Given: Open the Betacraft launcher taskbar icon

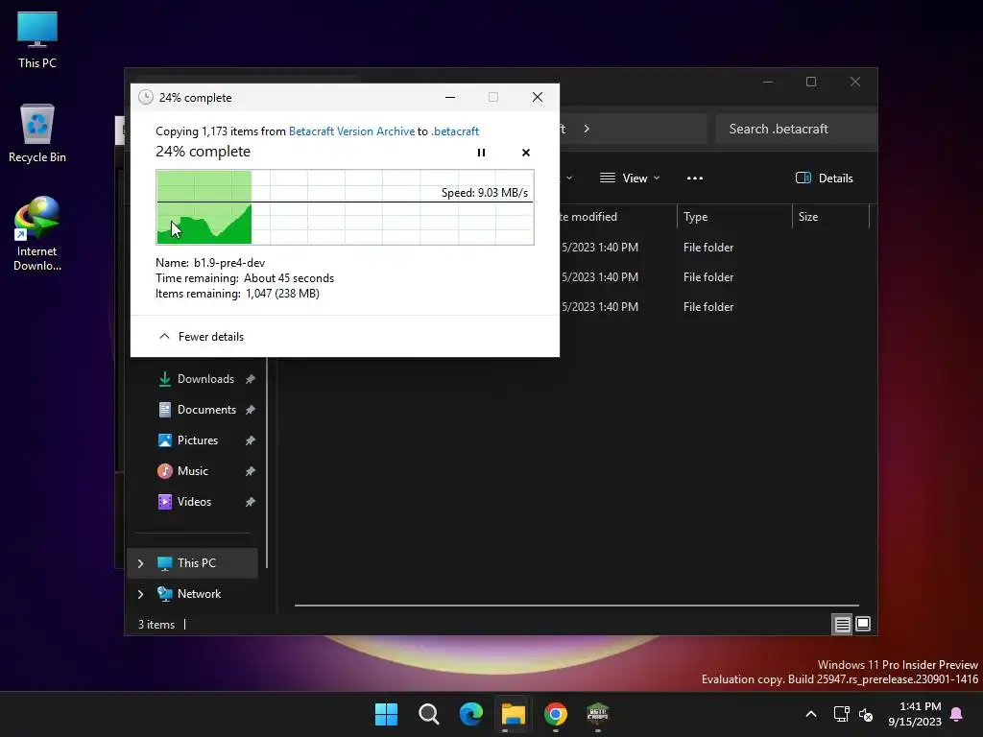Looking at the screenshot, I should pos(597,714).
